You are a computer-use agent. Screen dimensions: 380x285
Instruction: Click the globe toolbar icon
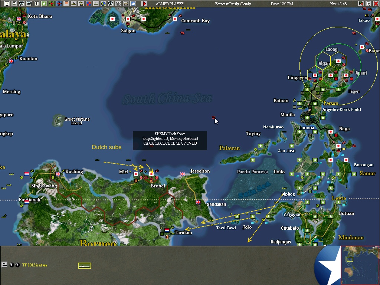click(104, 3)
